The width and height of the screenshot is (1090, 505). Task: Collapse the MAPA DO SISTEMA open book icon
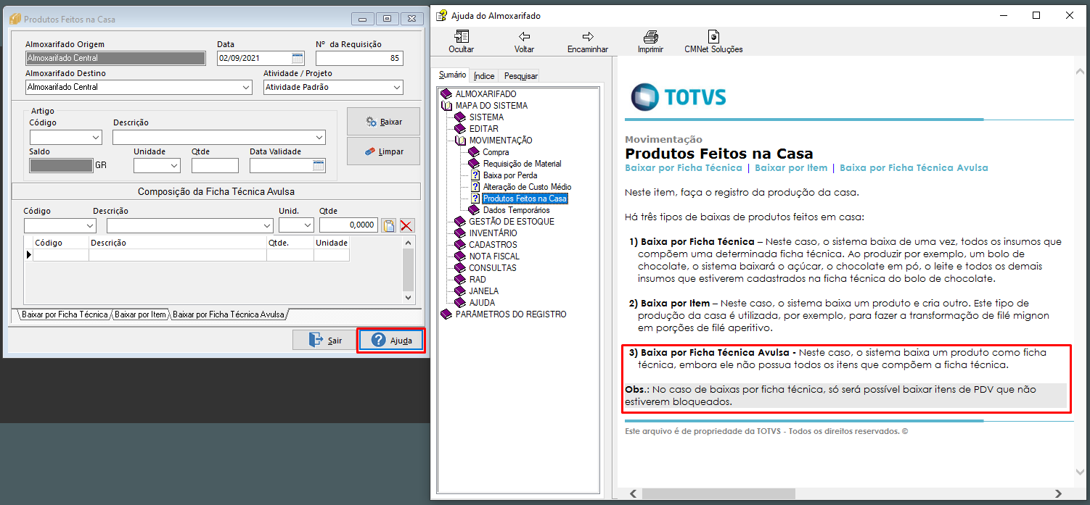click(x=446, y=106)
